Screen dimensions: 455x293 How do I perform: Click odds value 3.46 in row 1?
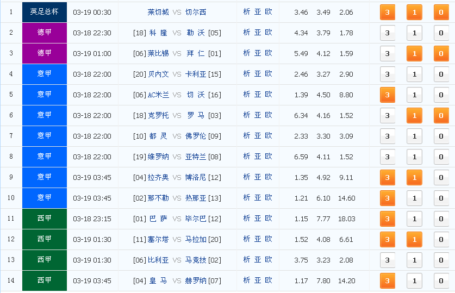click(x=301, y=13)
